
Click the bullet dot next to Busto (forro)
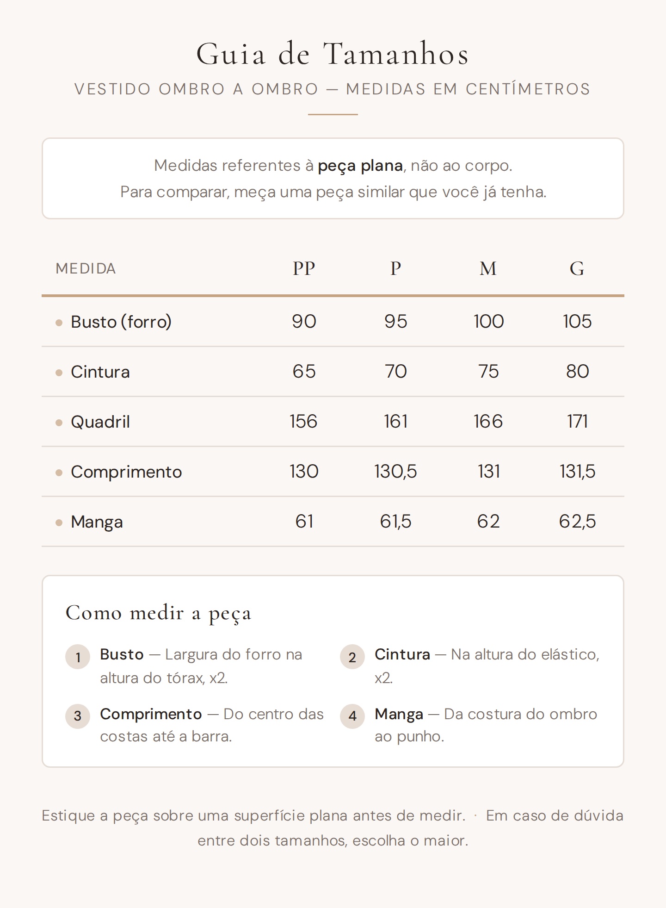(x=59, y=323)
